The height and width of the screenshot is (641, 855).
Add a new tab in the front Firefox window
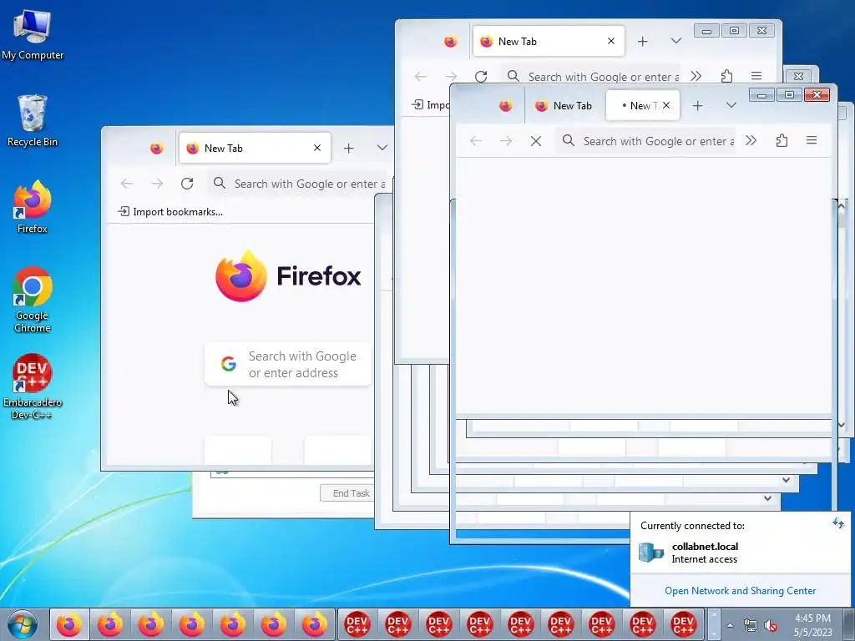tap(697, 106)
